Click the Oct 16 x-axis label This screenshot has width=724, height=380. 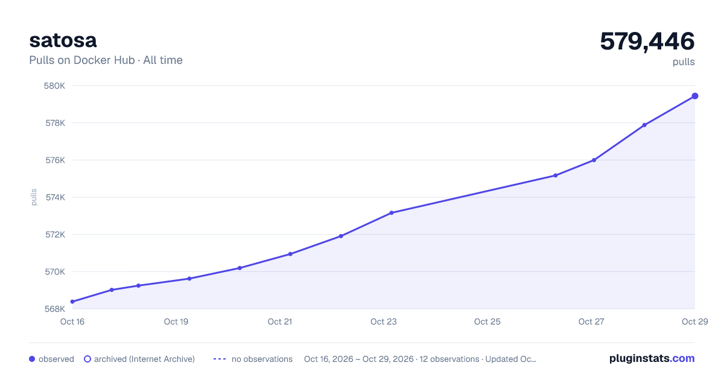click(72, 321)
